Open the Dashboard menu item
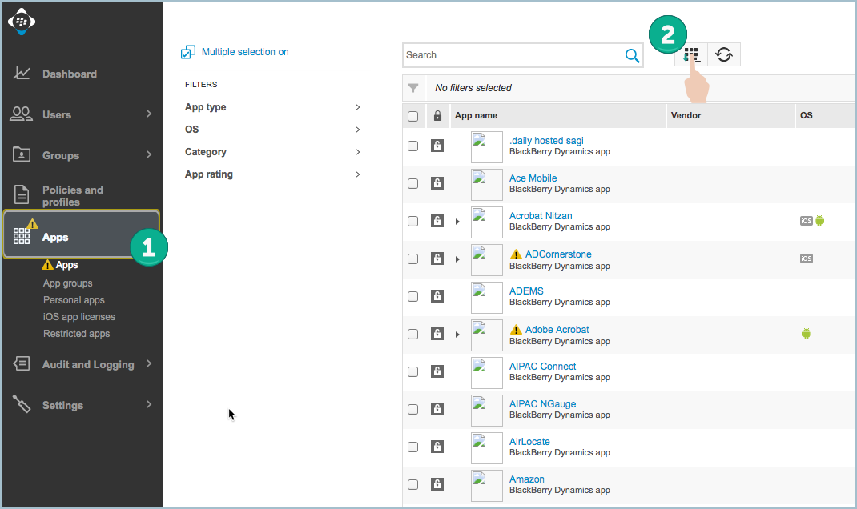The height and width of the screenshot is (509, 857). [x=70, y=74]
